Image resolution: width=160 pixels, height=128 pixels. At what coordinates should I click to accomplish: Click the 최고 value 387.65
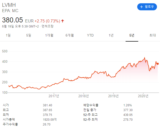coord(47,110)
